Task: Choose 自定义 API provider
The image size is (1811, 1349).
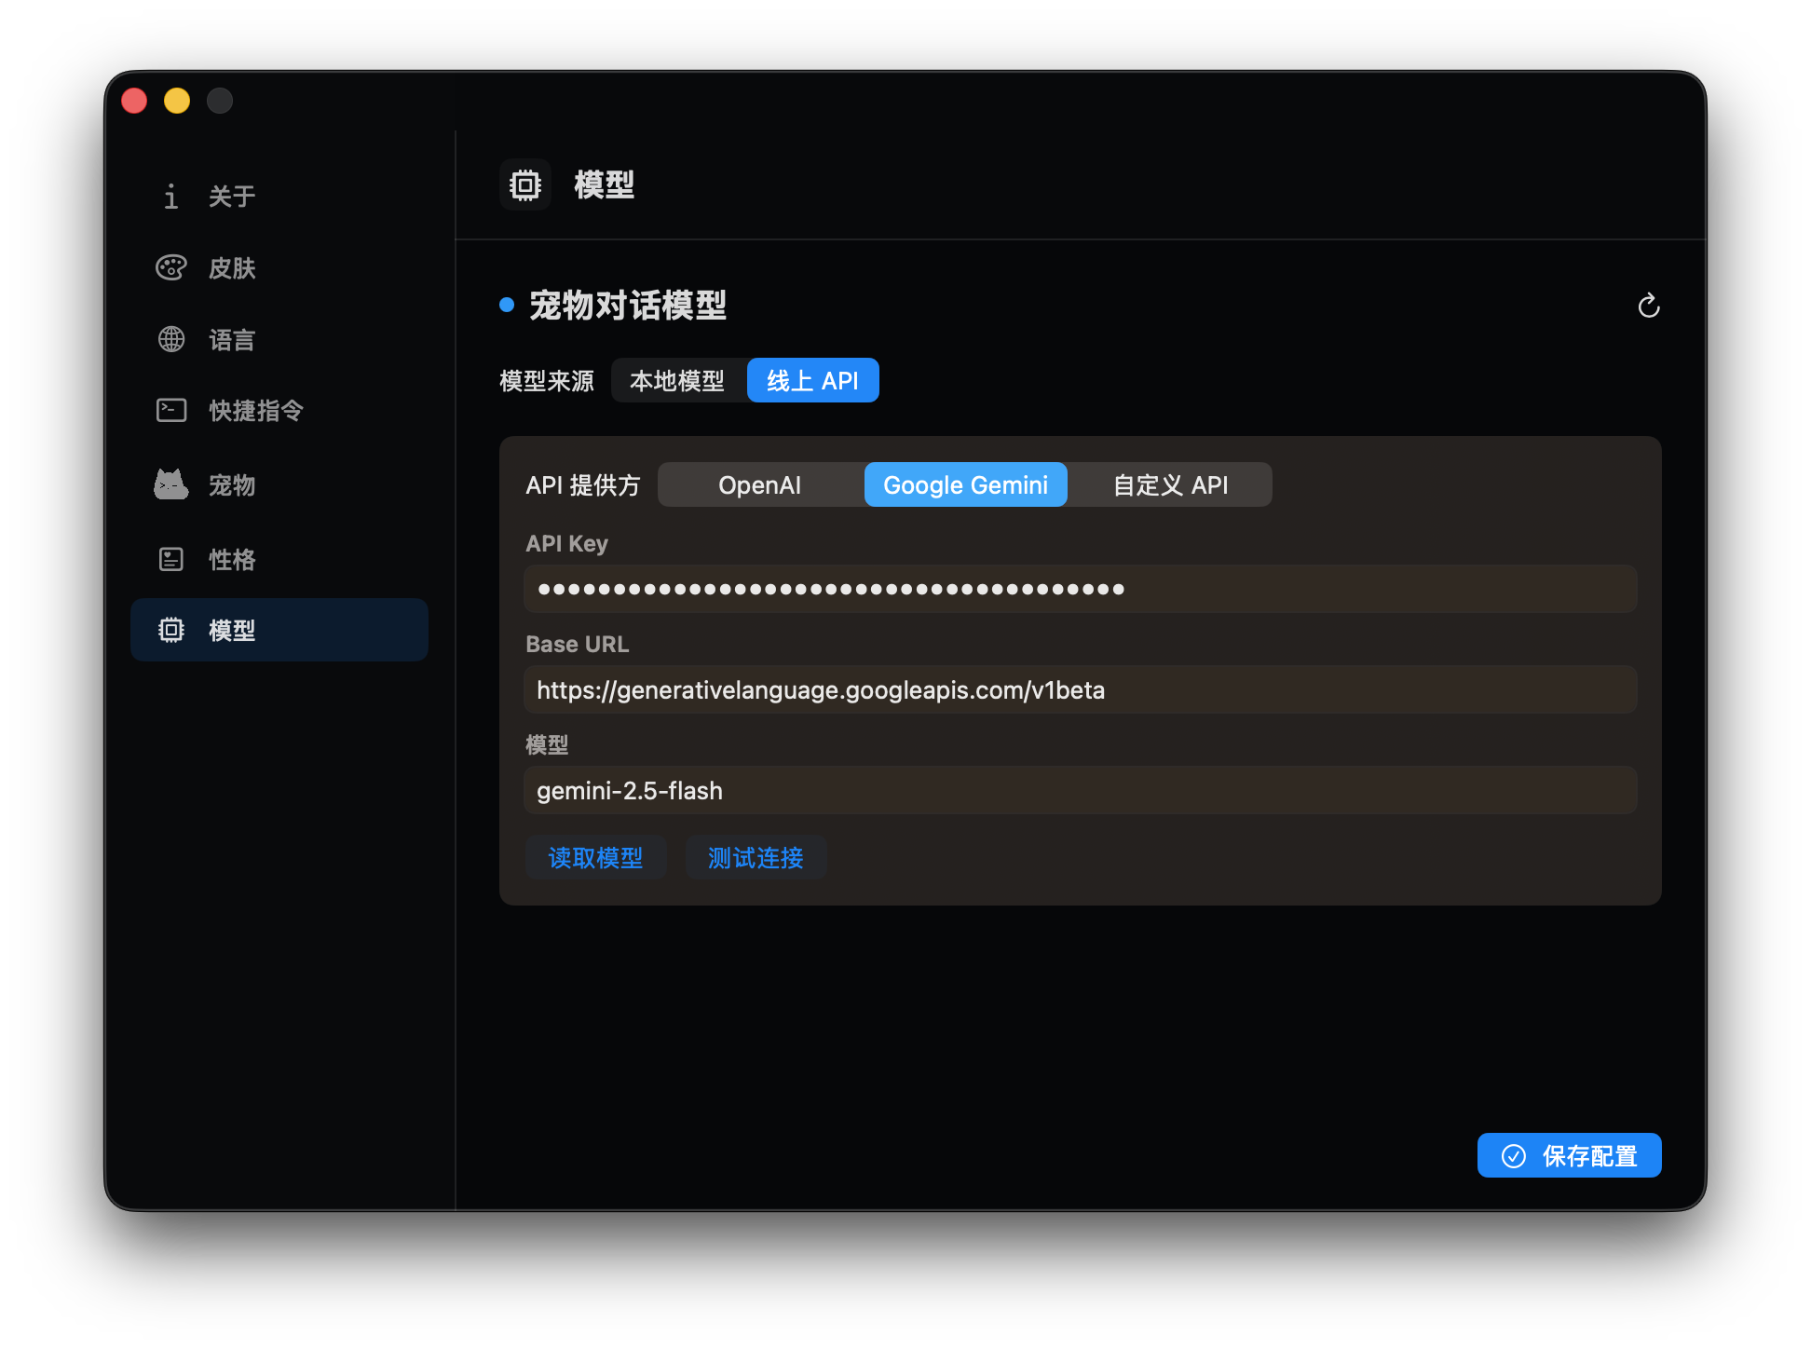Action: coord(1170,484)
